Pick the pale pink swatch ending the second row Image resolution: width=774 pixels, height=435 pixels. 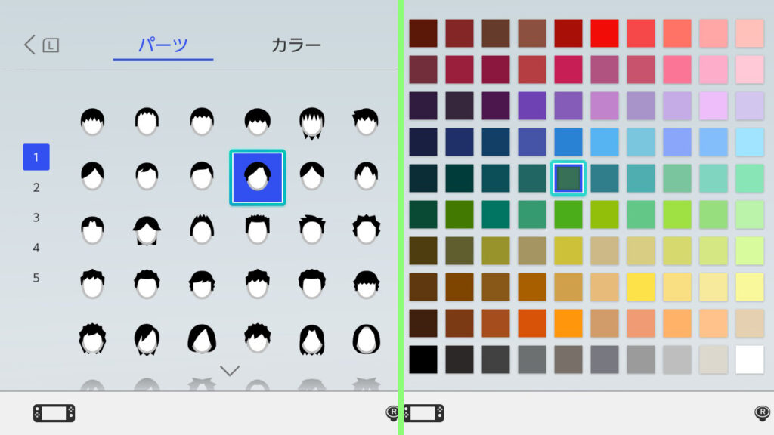[749, 69]
